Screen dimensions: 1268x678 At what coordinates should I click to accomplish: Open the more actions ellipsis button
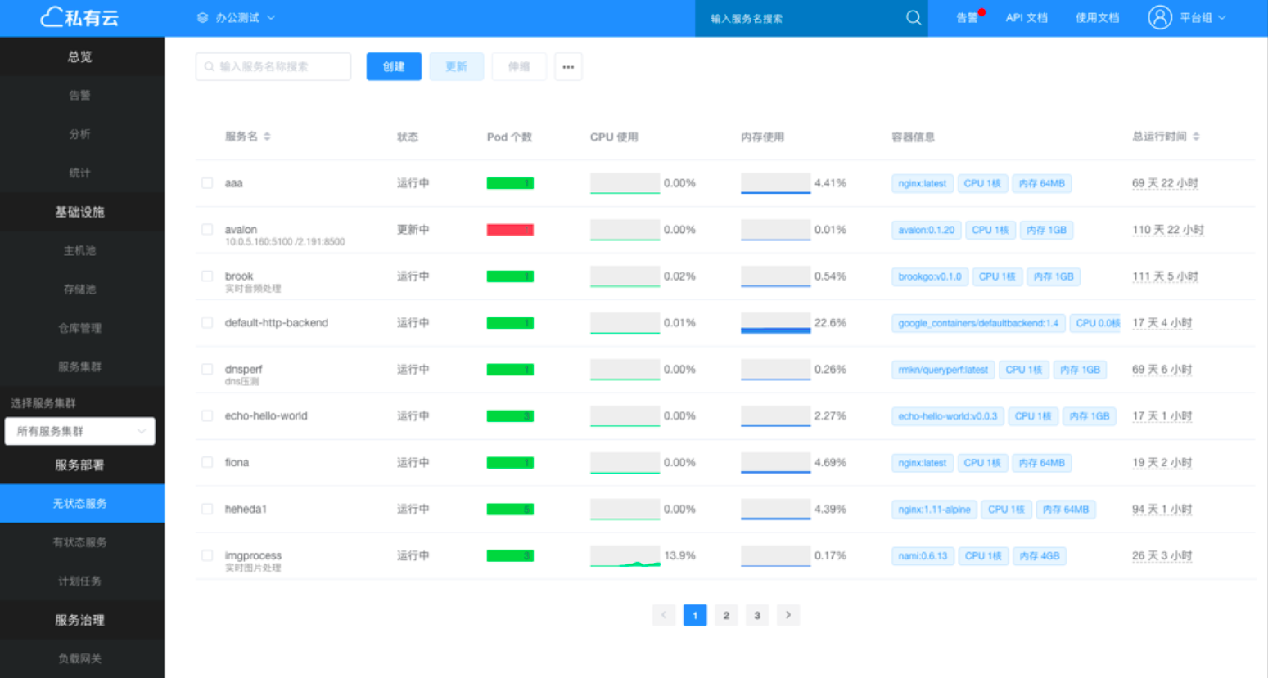pyautogui.click(x=568, y=66)
